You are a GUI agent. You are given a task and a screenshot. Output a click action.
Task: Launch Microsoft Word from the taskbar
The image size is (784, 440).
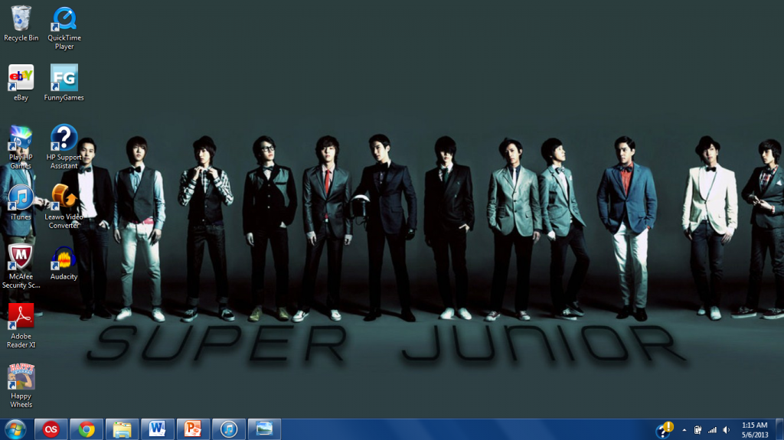coord(158,429)
